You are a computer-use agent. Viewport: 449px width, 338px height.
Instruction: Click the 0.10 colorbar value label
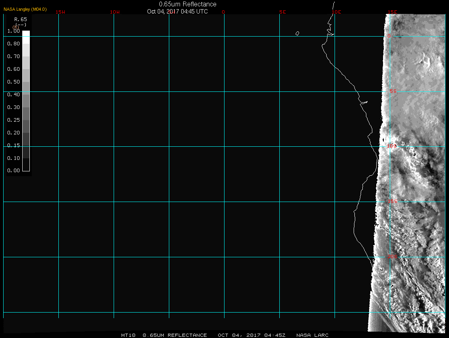[x=14, y=158]
